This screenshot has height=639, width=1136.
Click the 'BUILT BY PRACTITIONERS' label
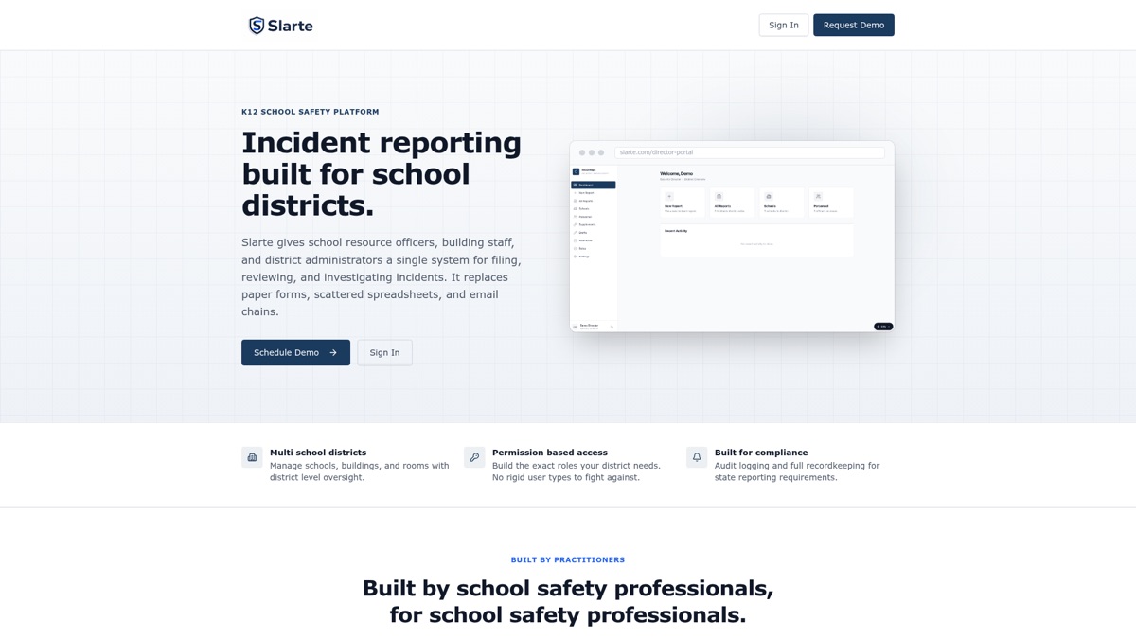(x=568, y=559)
